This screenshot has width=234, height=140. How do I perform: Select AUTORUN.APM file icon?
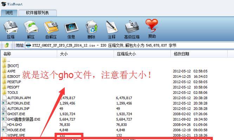click(x=5, y=98)
